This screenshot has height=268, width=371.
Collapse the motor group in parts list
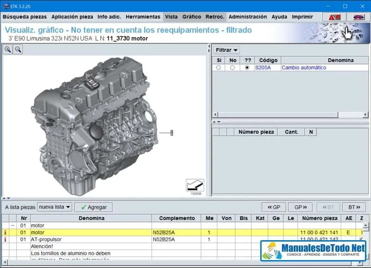(13, 225)
